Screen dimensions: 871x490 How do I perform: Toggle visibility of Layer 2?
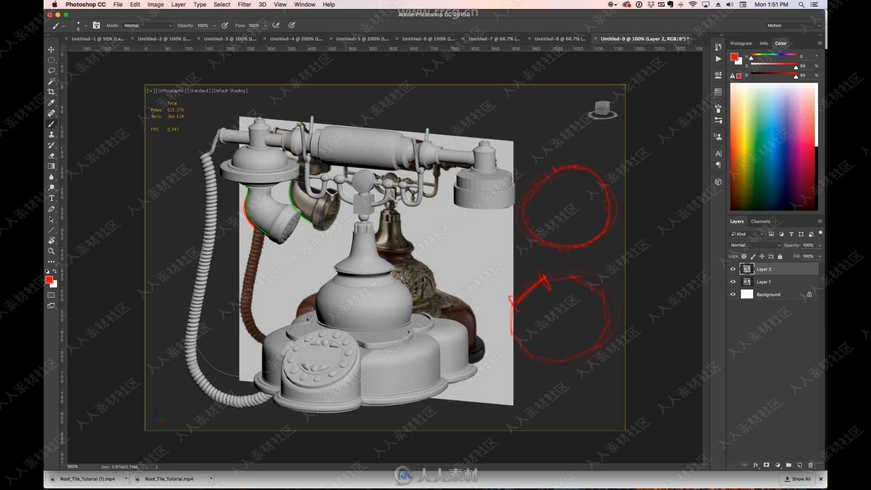[733, 269]
